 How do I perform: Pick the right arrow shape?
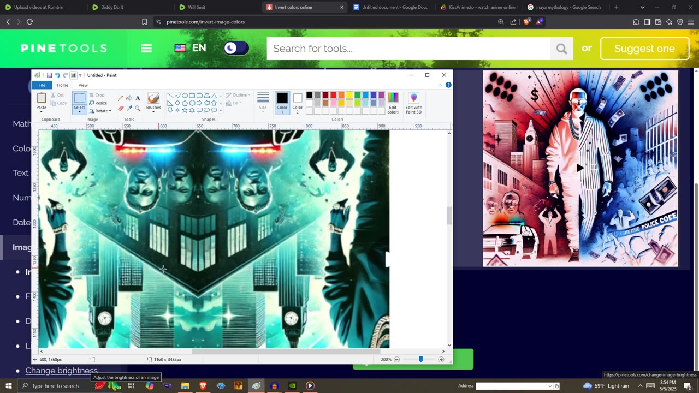pos(199,103)
